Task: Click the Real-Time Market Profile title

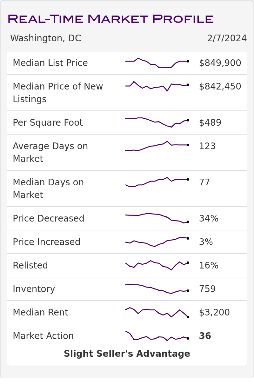Action: [x=110, y=19]
